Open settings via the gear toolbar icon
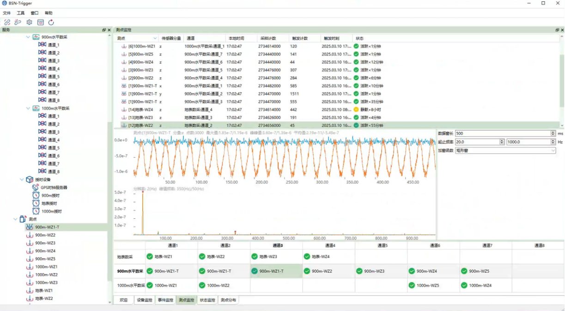The height and width of the screenshot is (311, 565). coord(29,22)
